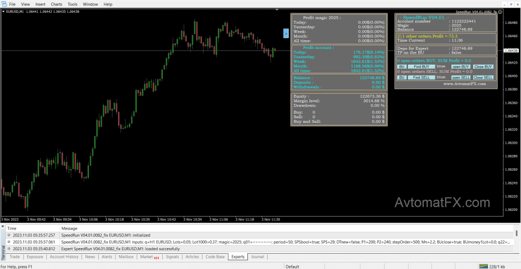Click the terminal log vertical scrollbar

pos(516,241)
